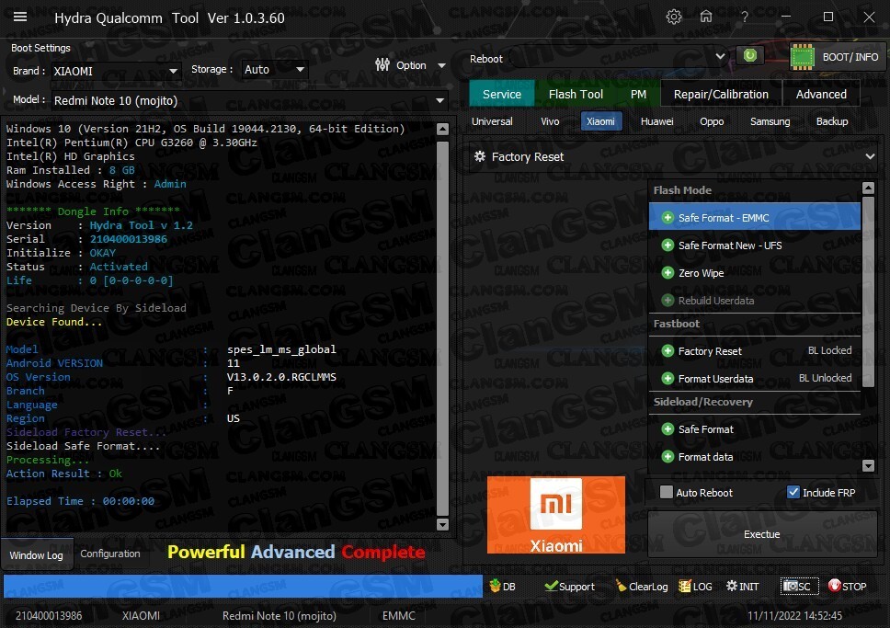Image resolution: width=890 pixels, height=628 pixels.
Task: Click the red STOP icon
Action: 834,586
